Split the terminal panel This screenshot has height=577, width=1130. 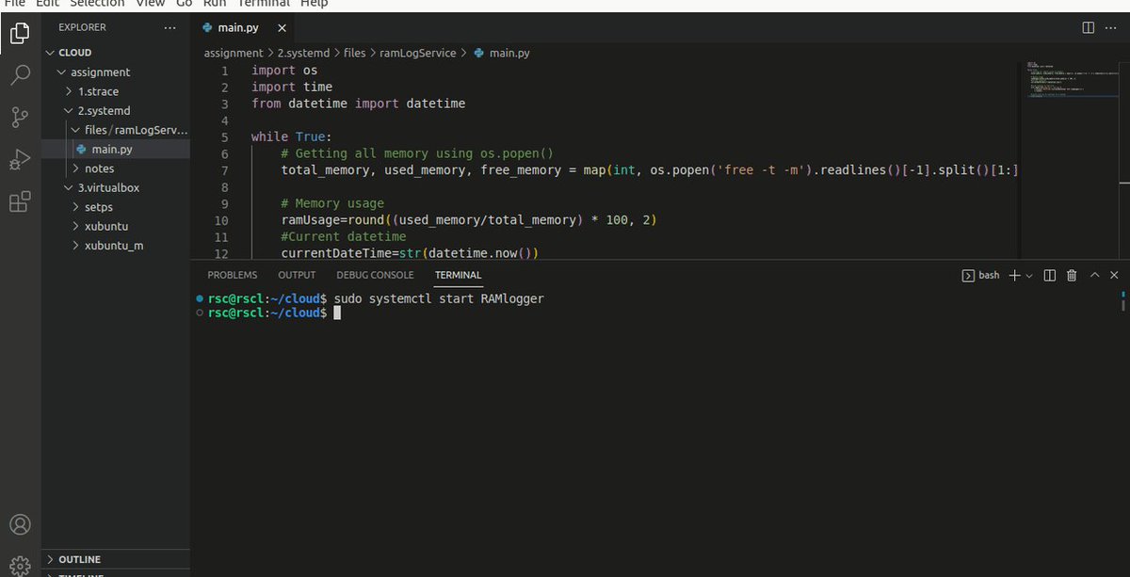tap(1050, 275)
